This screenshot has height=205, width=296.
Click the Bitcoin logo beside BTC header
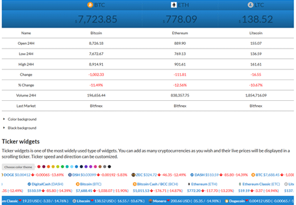click(90, 4)
